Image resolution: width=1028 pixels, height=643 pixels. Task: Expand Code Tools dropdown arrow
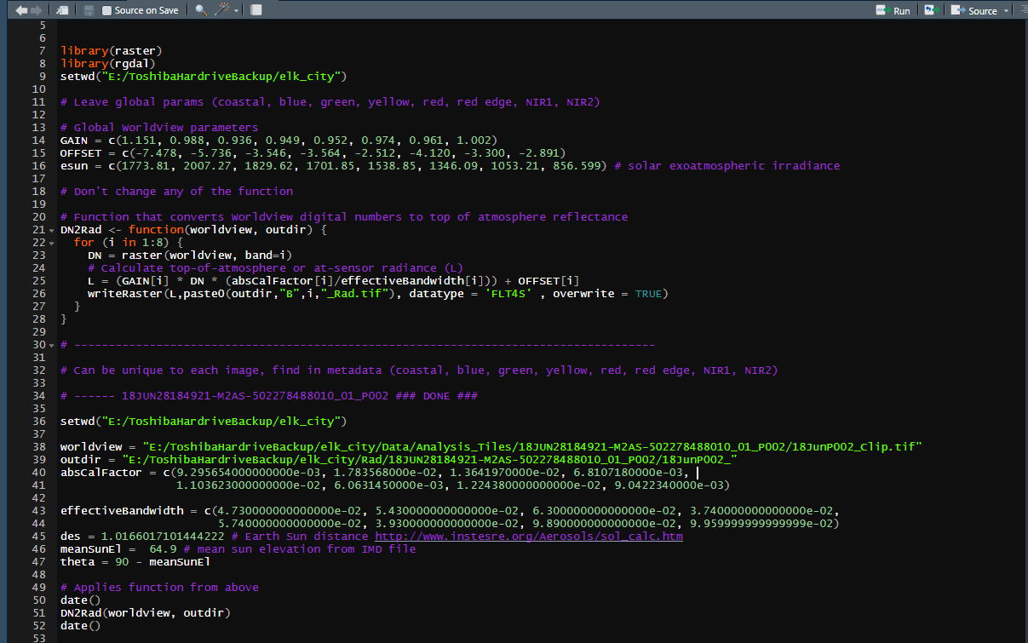[x=236, y=11]
